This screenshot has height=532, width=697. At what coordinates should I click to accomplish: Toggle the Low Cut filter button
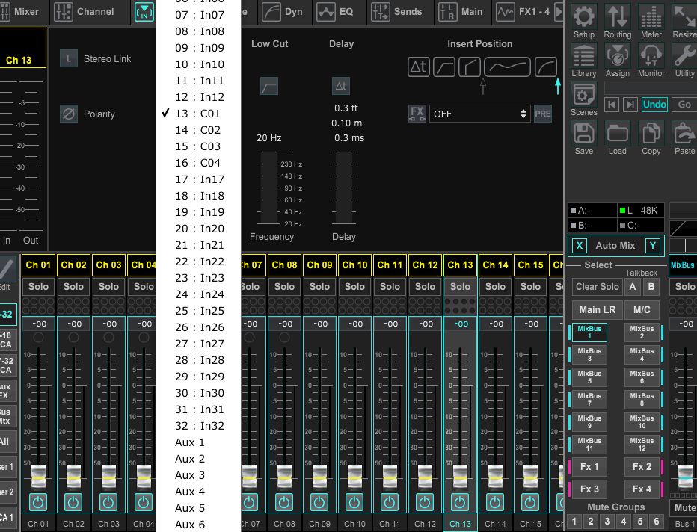pyautogui.click(x=269, y=86)
